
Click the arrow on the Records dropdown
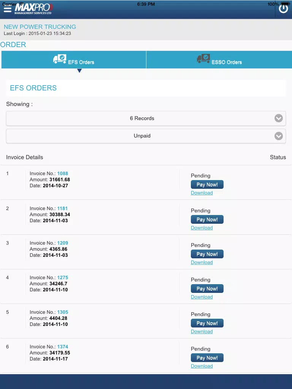coord(279,118)
